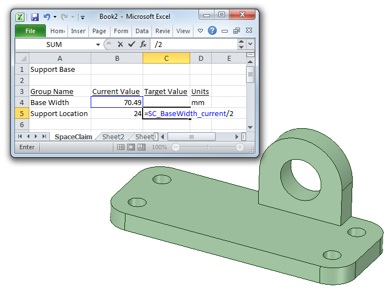The image size is (387, 288).
Task: Jump to first sheet tab arrow
Action: [20, 137]
